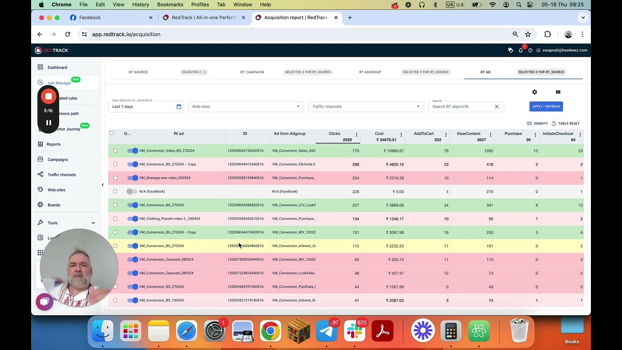Screen dimensions: 622x350
Task: Open Chrome extensions puzzle icon
Action: click(x=548, y=34)
